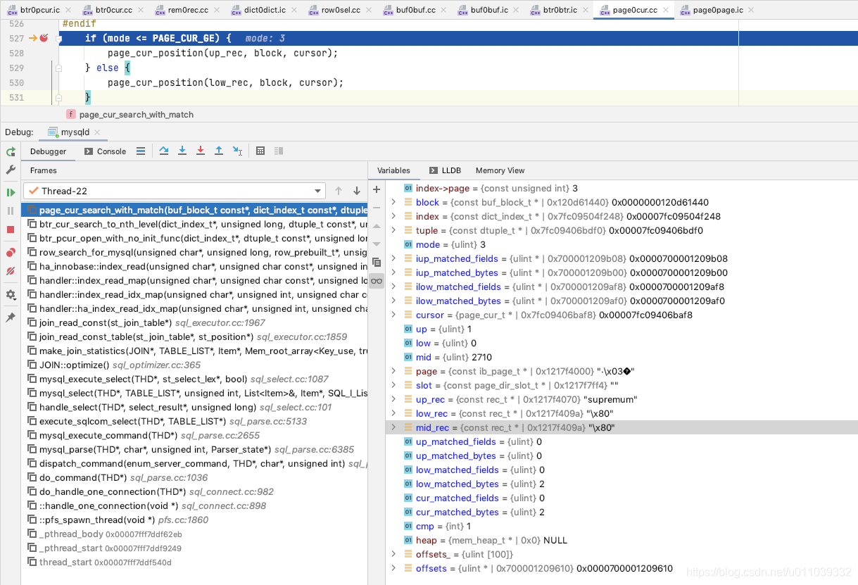Image resolution: width=858 pixels, height=585 pixels.
Task: Open Thread-22 thread selector dropdown
Action: click(175, 191)
